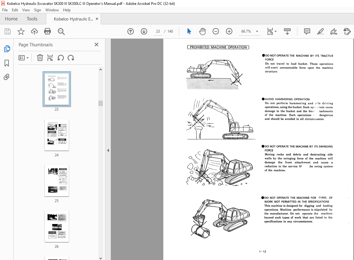Viewport: 354px width, 260px height.
Task: Open the Sign document pen tool
Action: [334, 31]
